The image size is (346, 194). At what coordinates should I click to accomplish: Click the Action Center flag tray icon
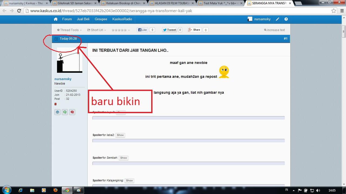(300, 190)
